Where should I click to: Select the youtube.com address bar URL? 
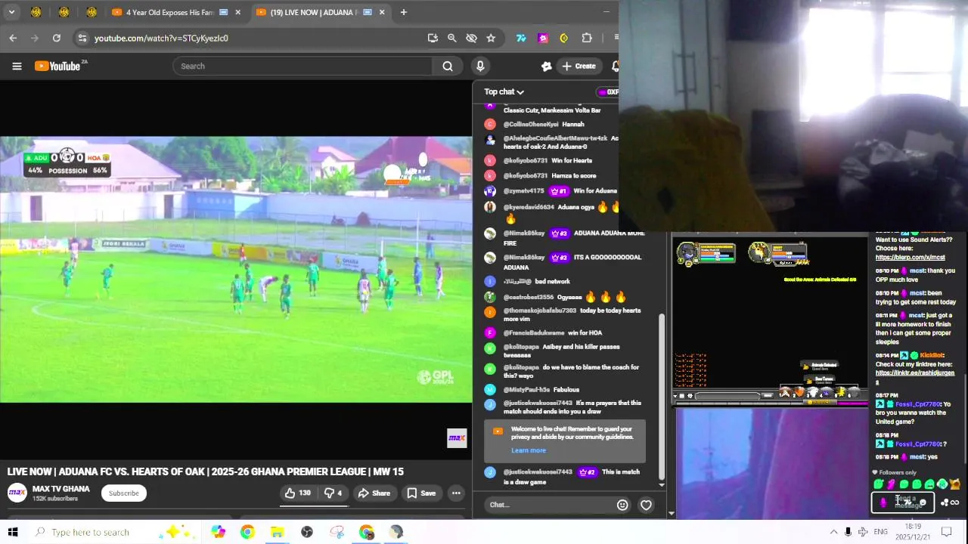coord(161,38)
